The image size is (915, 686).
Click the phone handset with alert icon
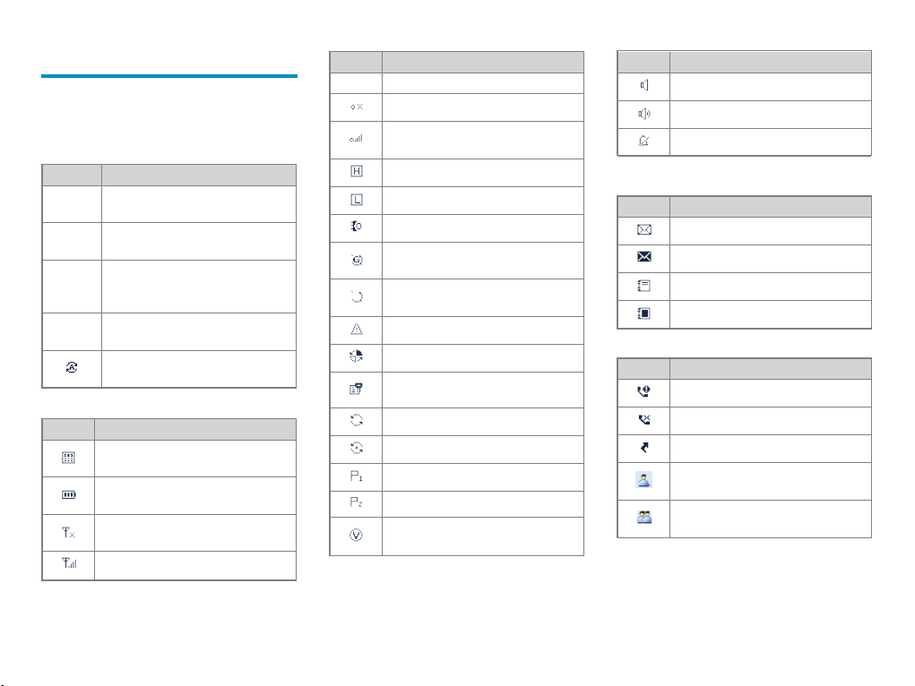click(x=643, y=391)
